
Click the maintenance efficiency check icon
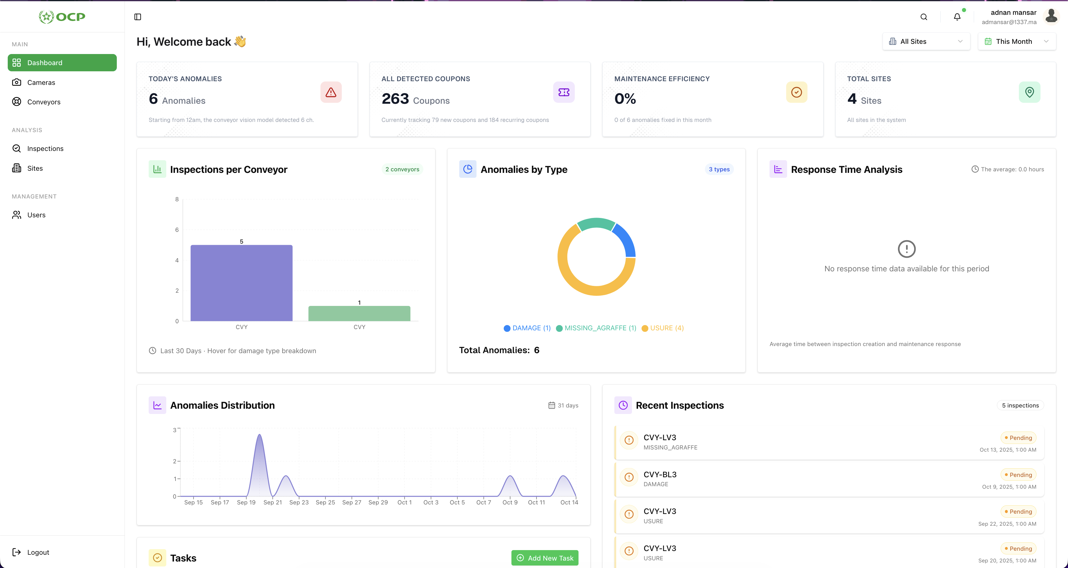(x=796, y=92)
